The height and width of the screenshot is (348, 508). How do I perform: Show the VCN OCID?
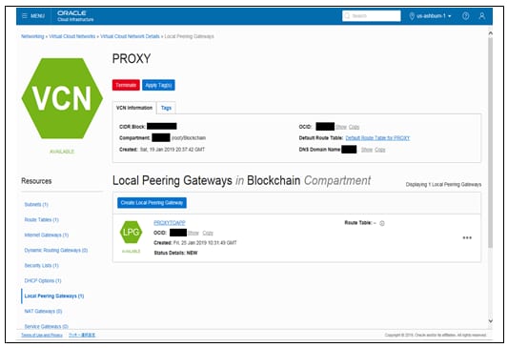coord(341,127)
